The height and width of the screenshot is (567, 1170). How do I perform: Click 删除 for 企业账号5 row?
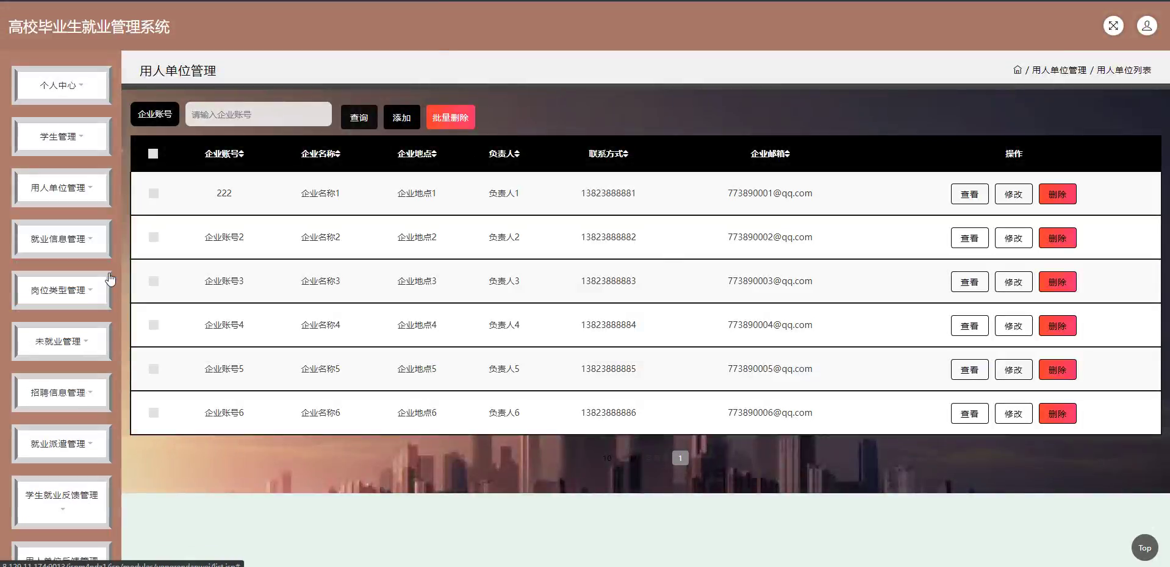[x=1057, y=369]
